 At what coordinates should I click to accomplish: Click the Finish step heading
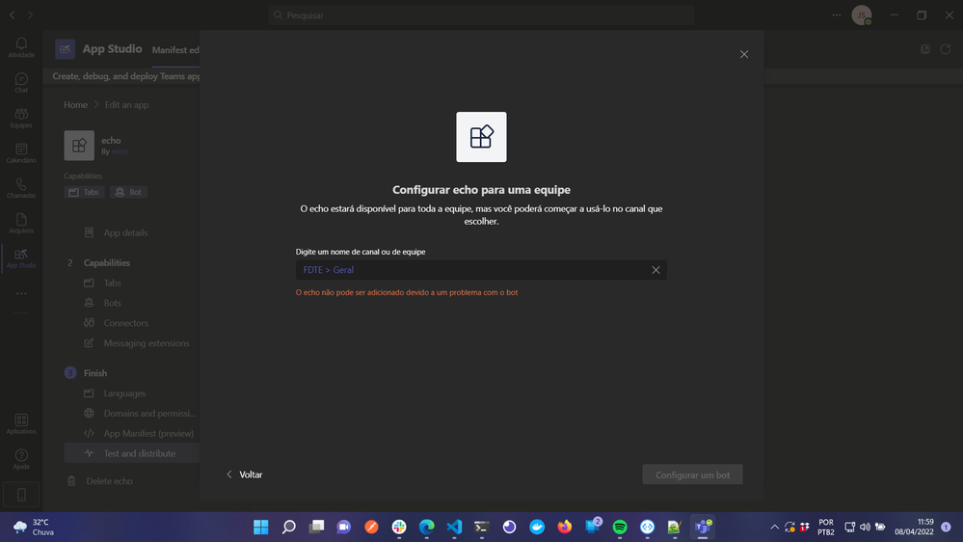point(95,373)
